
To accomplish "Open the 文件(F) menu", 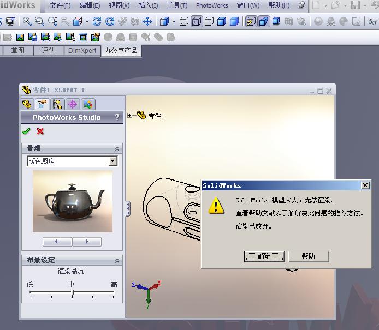I will tap(60, 5).
